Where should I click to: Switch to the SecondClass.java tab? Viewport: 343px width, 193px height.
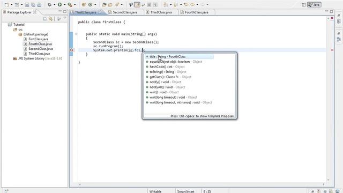(125, 12)
